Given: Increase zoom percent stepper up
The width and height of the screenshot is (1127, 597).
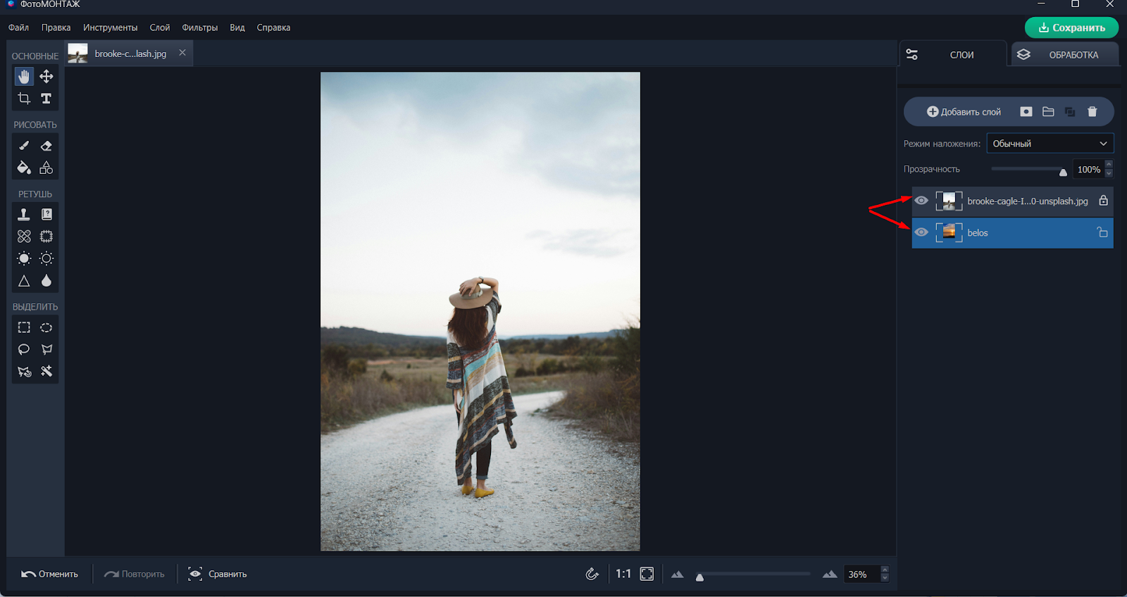Looking at the screenshot, I should pos(885,570).
